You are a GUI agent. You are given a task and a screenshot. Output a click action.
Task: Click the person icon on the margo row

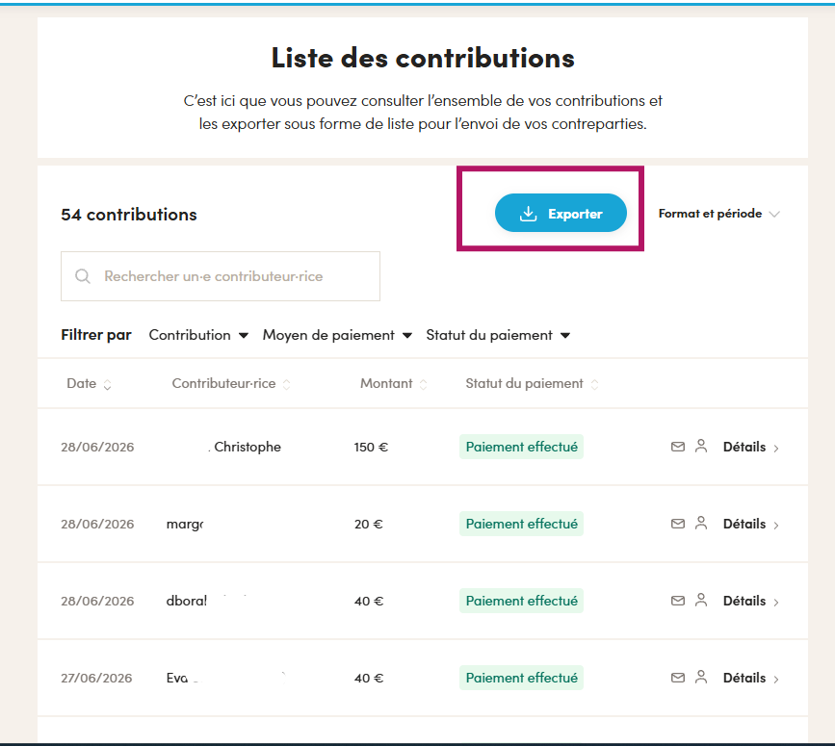coord(701,523)
